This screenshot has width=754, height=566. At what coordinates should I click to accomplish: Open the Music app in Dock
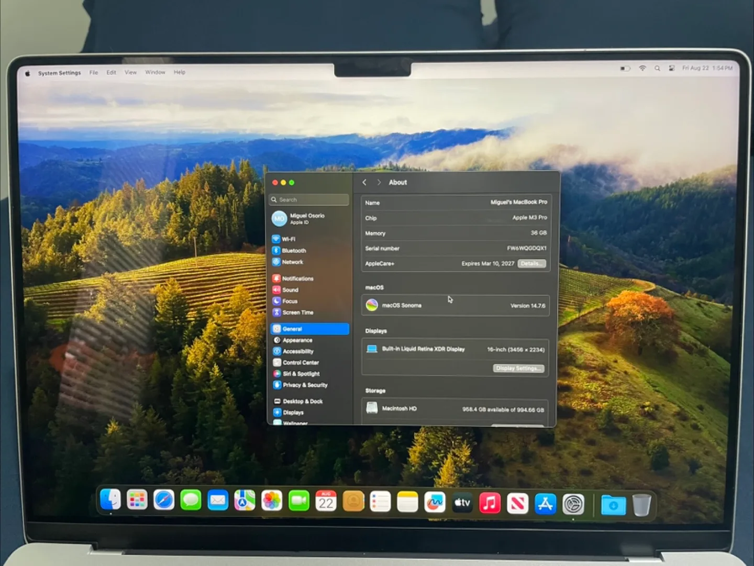click(x=490, y=504)
